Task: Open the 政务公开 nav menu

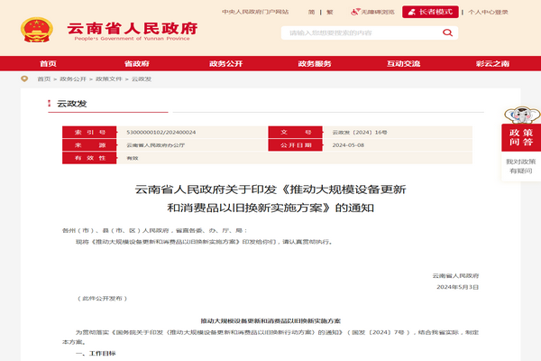Action: (225, 64)
